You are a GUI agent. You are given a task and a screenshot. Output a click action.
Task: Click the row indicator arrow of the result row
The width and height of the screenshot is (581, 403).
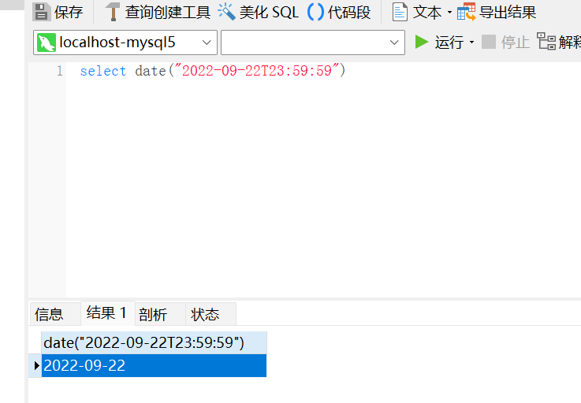click(35, 366)
